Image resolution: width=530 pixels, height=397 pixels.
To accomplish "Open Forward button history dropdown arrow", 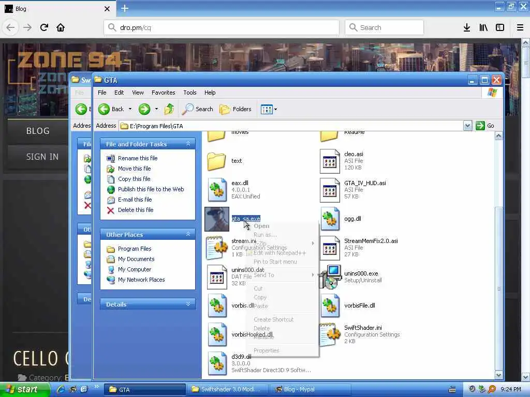I will [x=156, y=109].
